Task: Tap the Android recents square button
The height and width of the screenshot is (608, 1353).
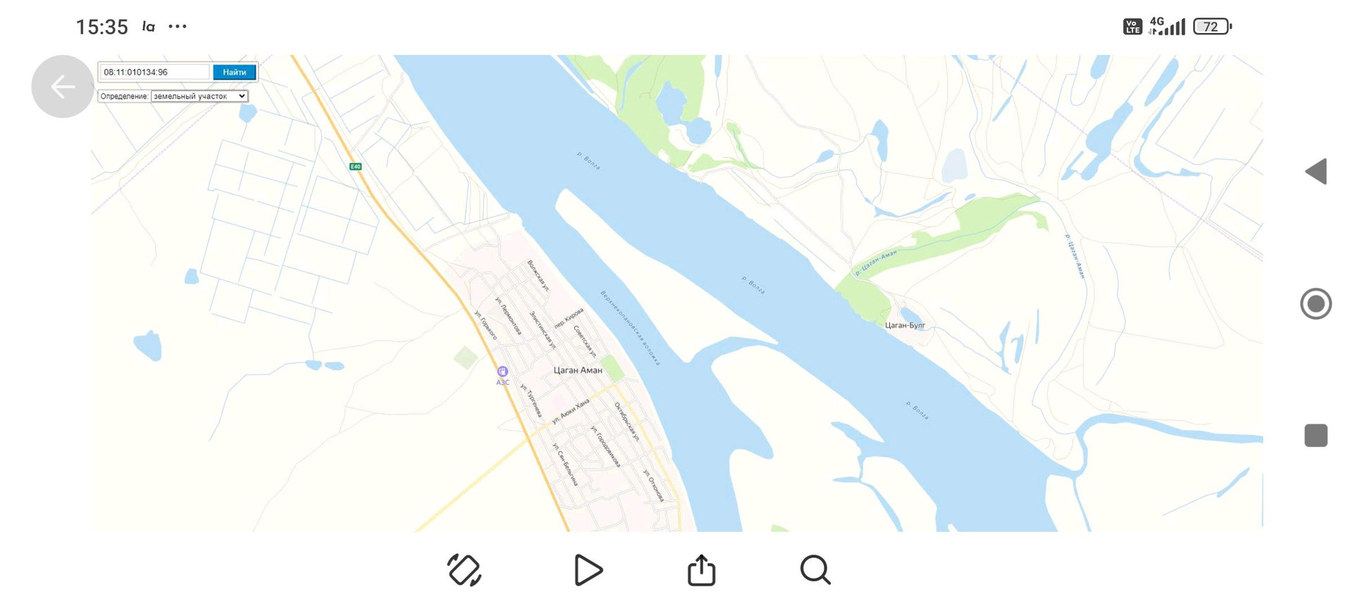Action: click(x=1316, y=436)
